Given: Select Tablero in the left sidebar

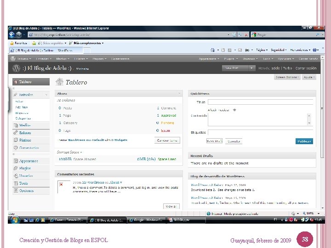Looking at the screenshot, I should [x=31, y=82].
